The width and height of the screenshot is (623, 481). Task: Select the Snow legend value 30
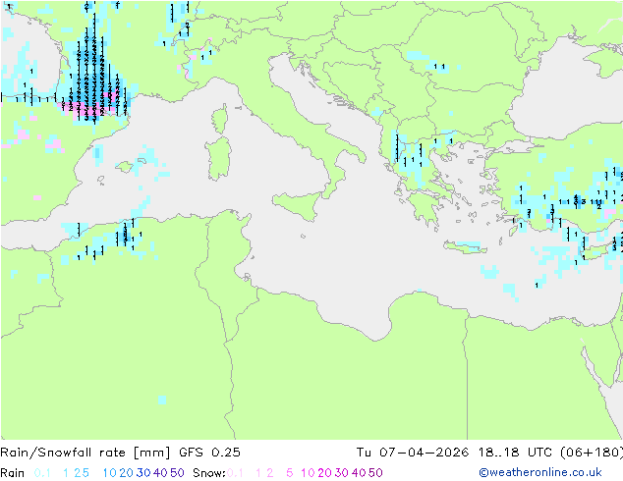(342, 473)
